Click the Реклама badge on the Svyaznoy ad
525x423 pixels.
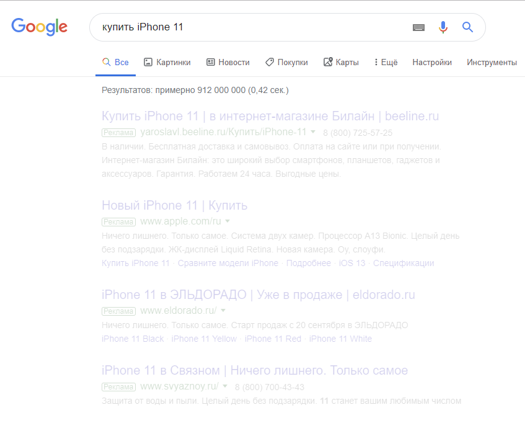(x=118, y=387)
